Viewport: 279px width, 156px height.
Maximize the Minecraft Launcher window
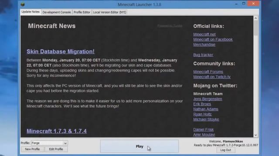[244, 3]
